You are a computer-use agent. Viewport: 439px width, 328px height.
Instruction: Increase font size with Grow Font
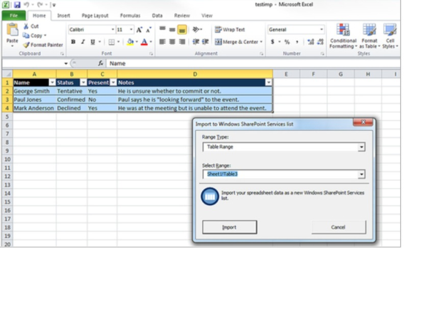pyautogui.click(x=139, y=29)
